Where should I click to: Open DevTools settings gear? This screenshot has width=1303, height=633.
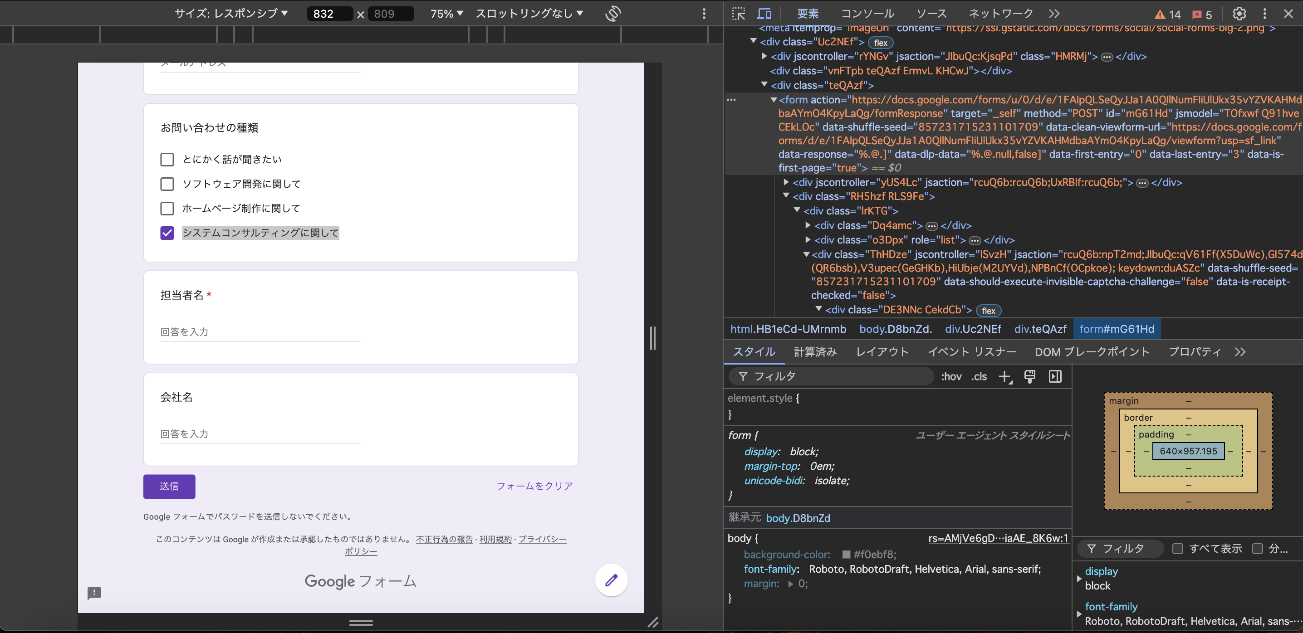click(x=1239, y=14)
